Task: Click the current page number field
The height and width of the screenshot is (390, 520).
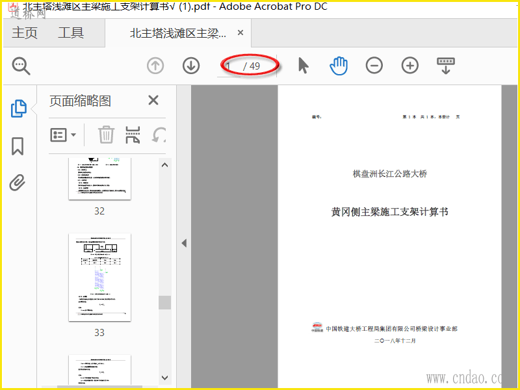Action: (229, 66)
